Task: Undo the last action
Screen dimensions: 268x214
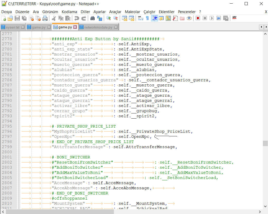Action: 77,18
